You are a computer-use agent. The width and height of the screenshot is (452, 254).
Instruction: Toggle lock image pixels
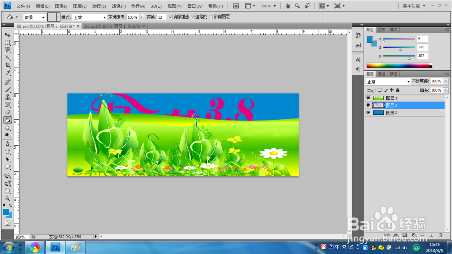coord(386,90)
